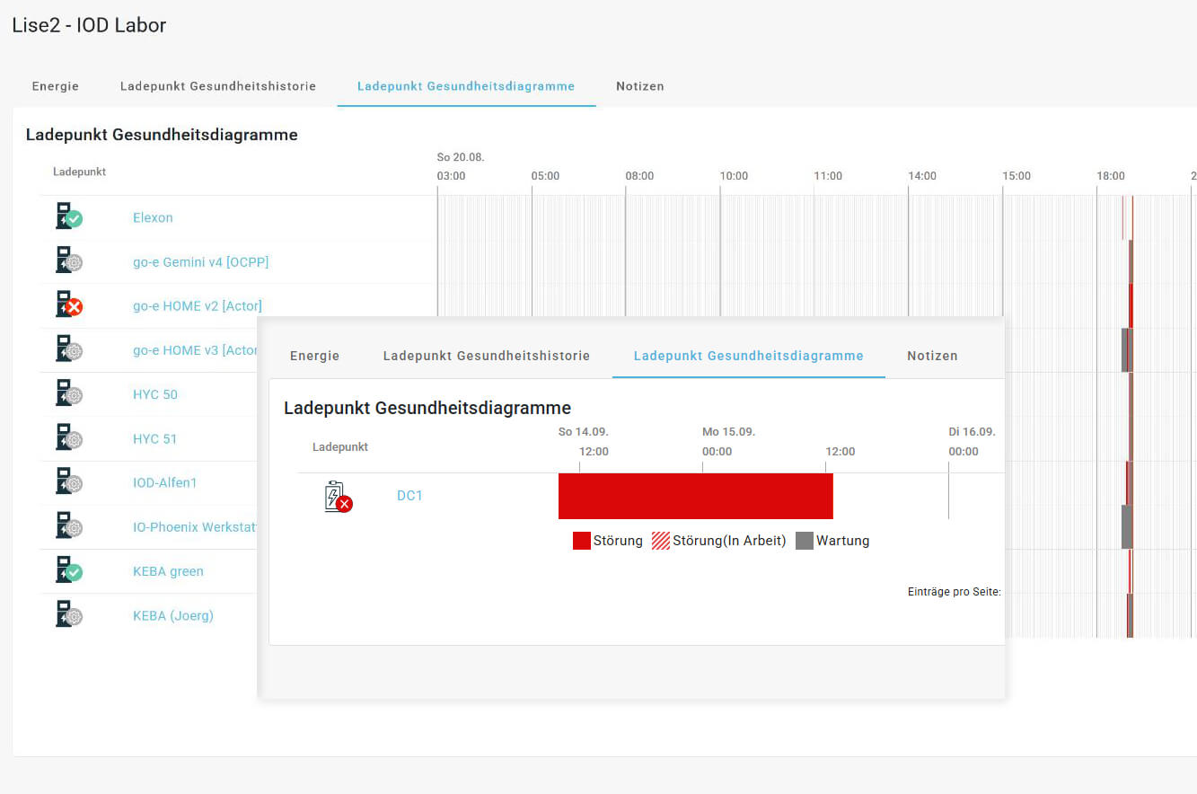Click the HYC 50 charger status icon
This screenshot has height=794, width=1197.
[x=68, y=394]
